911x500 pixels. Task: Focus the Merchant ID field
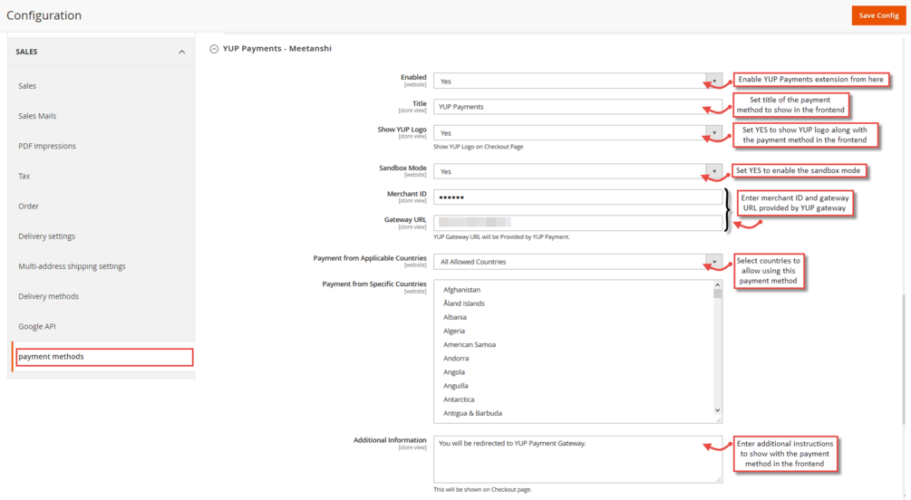(x=577, y=197)
